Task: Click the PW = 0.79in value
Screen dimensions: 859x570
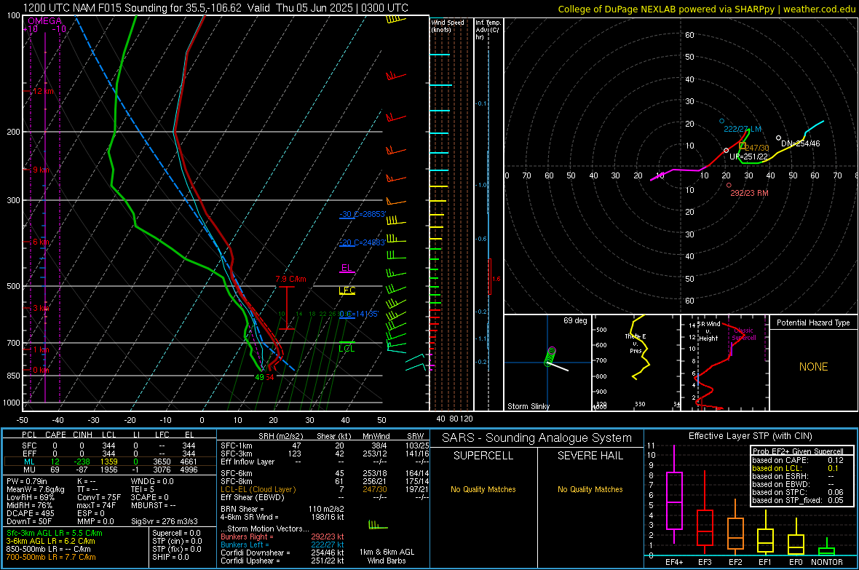Action: coord(27,481)
